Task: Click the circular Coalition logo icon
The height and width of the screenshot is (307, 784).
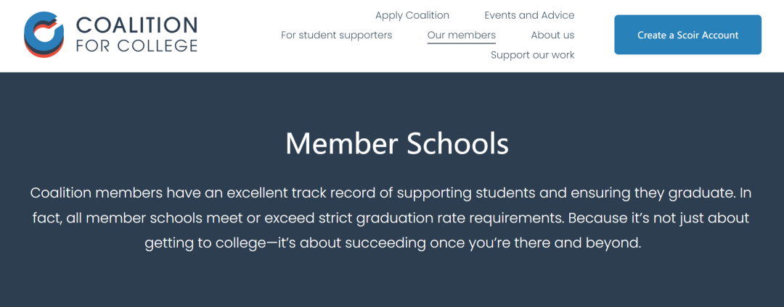Action: coord(44,34)
